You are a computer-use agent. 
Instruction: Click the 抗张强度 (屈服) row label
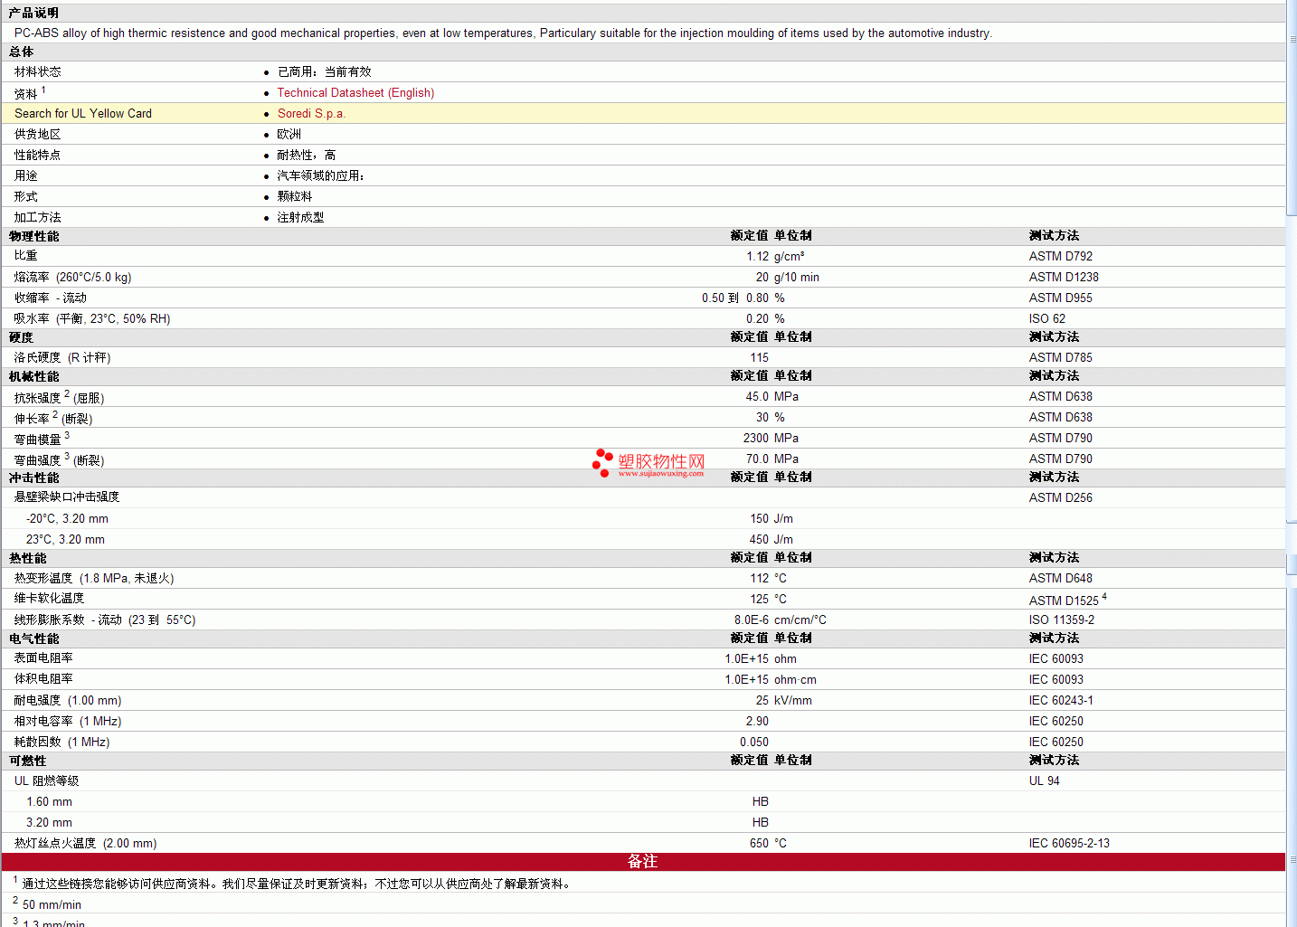pyautogui.click(x=59, y=397)
